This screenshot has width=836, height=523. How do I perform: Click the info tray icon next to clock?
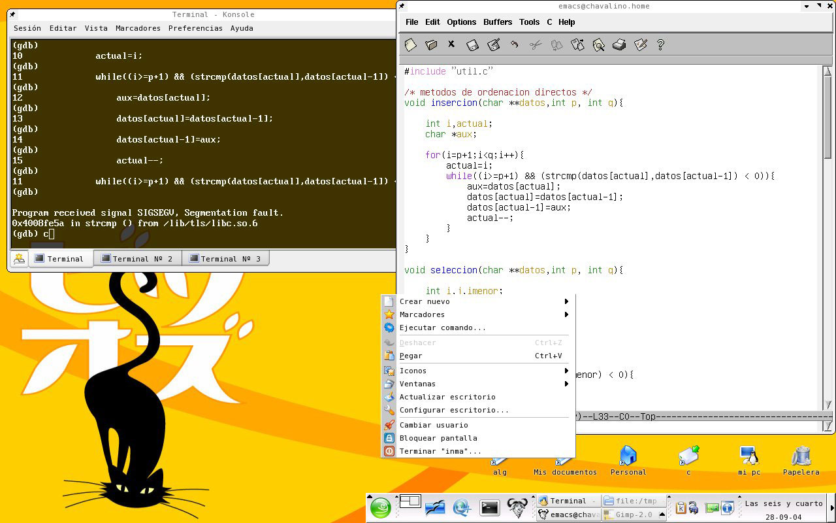click(x=727, y=508)
